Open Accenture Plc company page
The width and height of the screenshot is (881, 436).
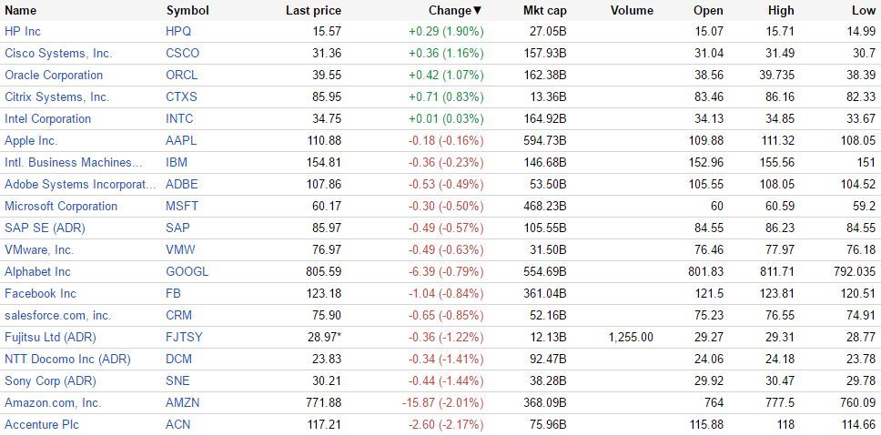pyautogui.click(x=41, y=424)
